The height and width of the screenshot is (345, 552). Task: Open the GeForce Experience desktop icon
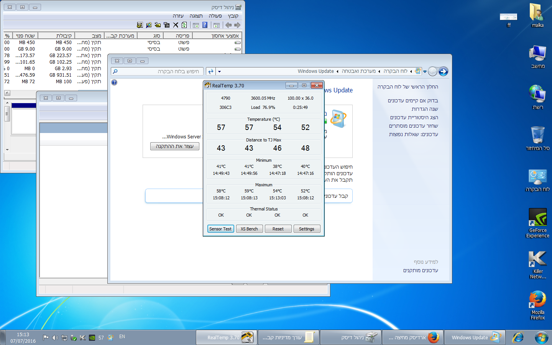click(537, 223)
